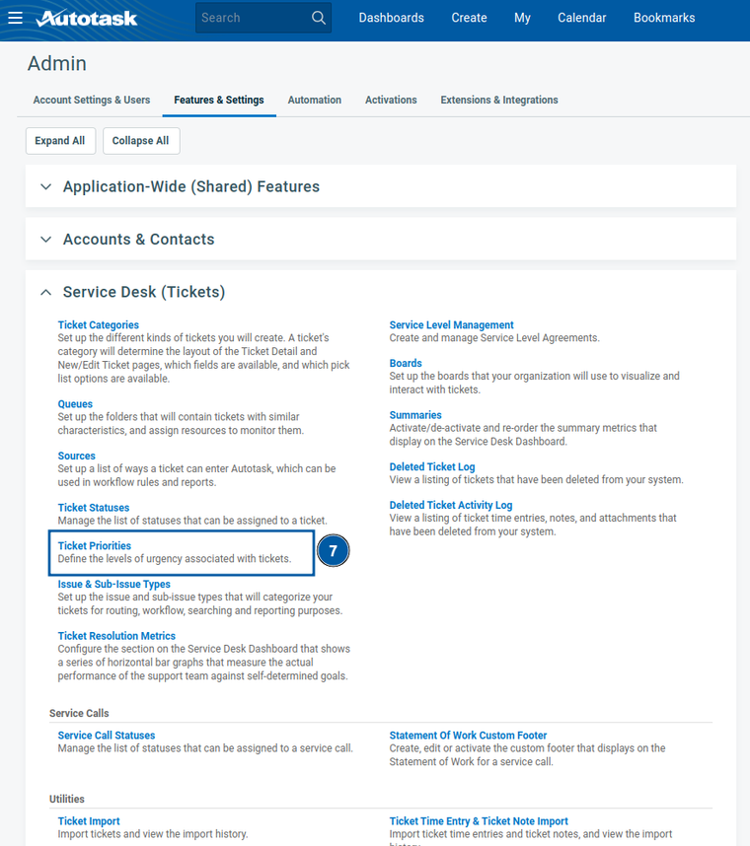Click the Collapse All button
750x846 pixels.
pyautogui.click(x=140, y=141)
